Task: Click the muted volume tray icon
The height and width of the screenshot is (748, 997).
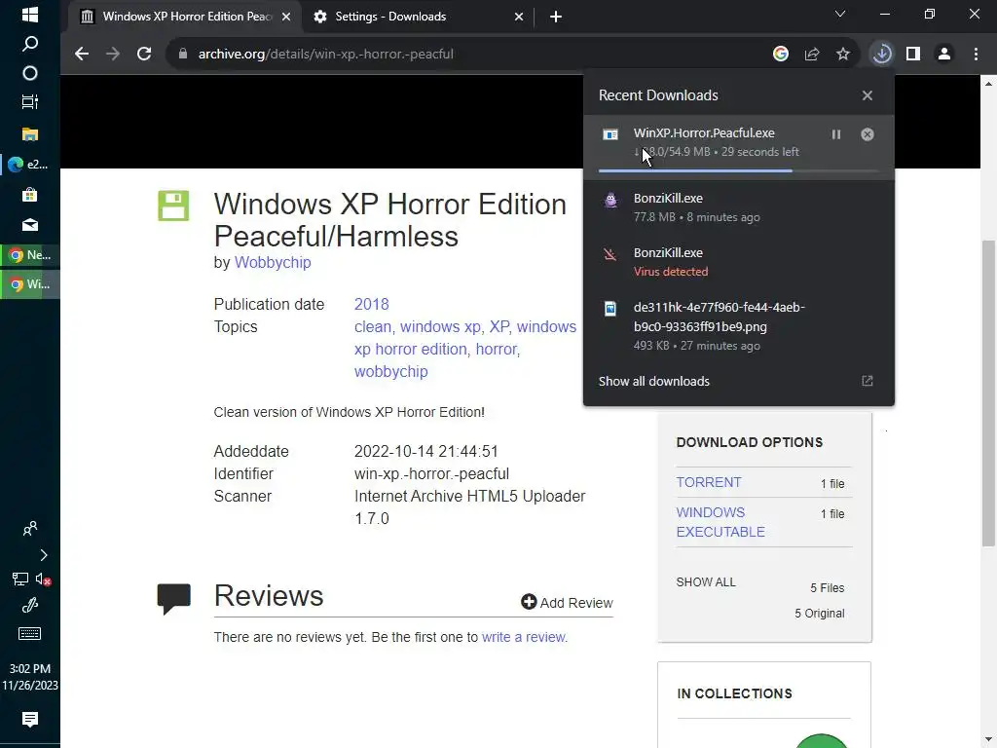Action: [43, 579]
